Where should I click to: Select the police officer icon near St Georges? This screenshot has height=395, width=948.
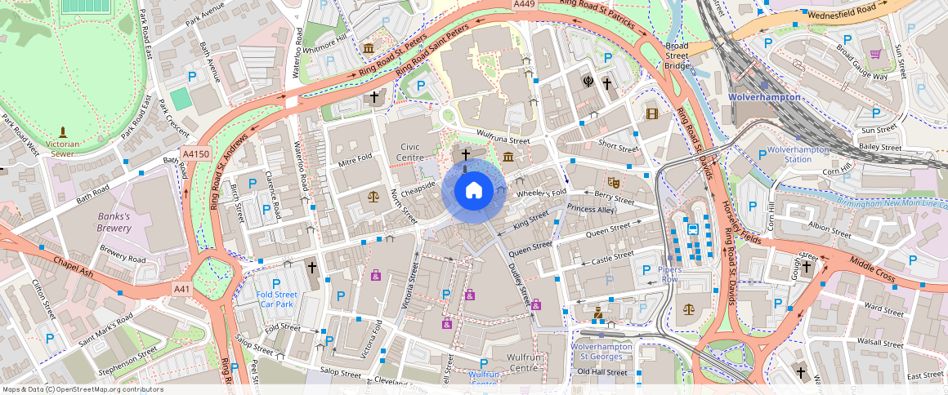(599, 313)
